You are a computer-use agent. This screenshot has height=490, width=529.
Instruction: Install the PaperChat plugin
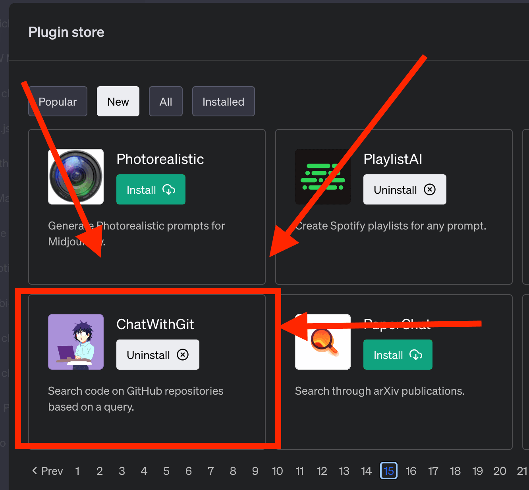398,355
